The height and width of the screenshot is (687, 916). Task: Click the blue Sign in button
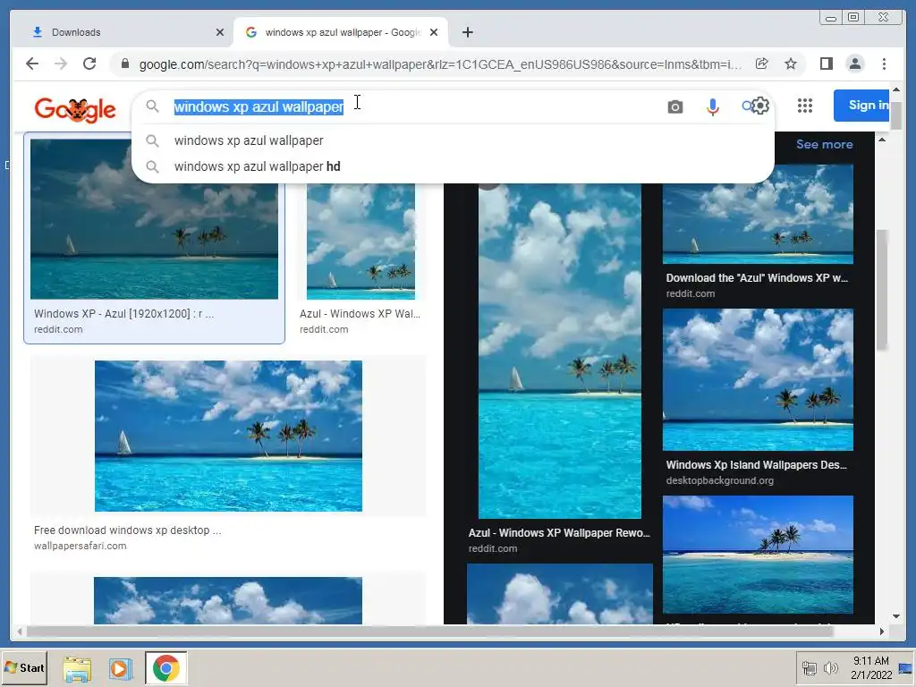coord(861,106)
